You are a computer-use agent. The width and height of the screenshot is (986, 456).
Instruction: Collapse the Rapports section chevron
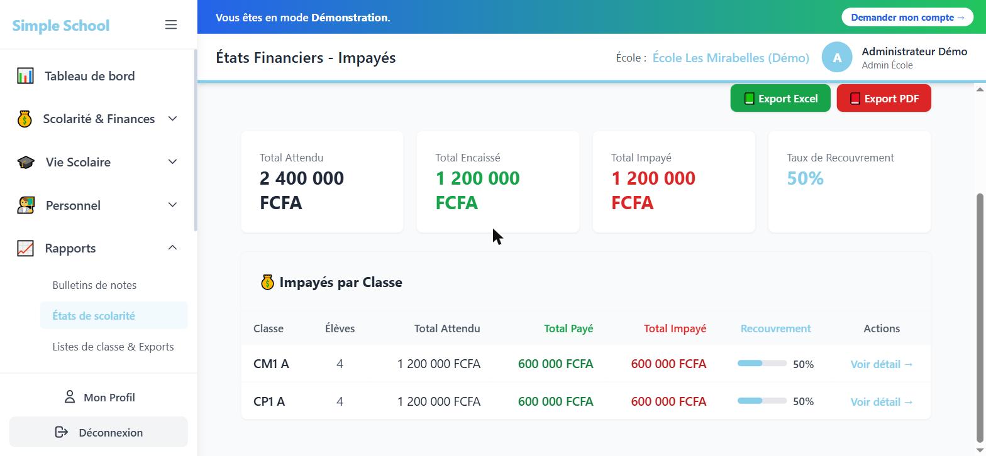(x=172, y=248)
